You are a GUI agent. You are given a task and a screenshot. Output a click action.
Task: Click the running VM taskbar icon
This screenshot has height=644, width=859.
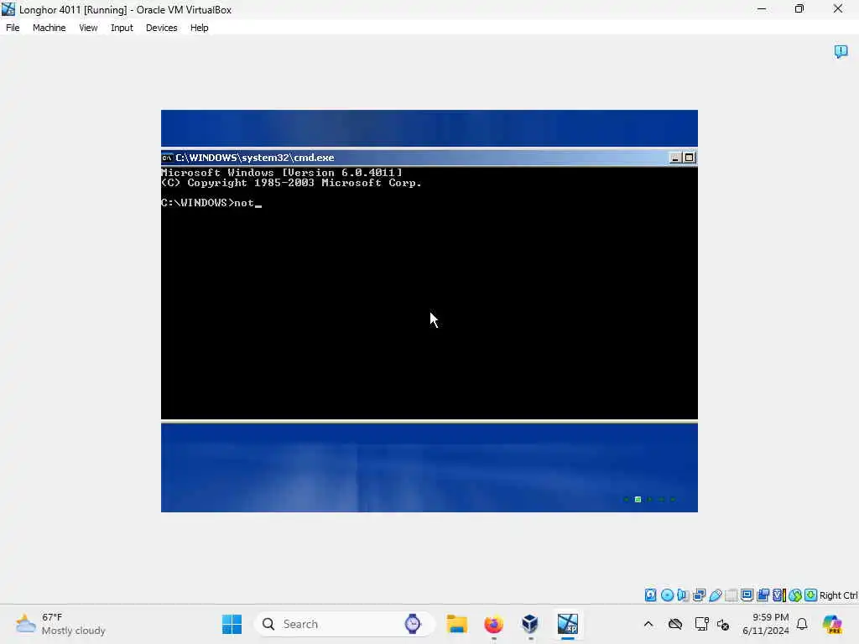point(568,624)
